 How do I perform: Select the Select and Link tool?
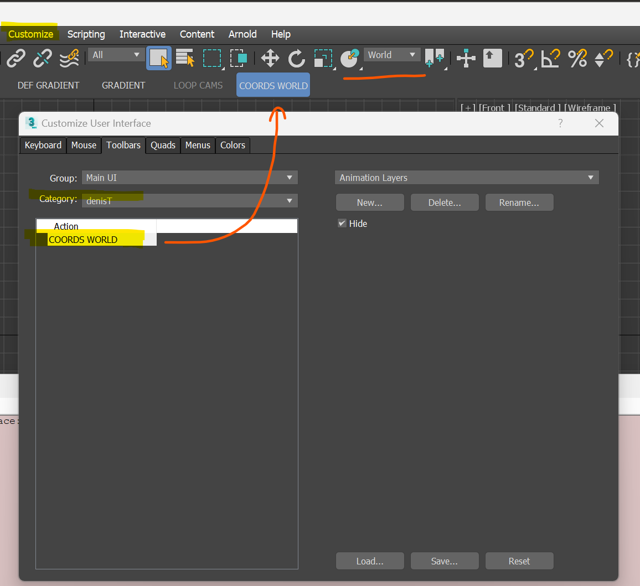[15, 58]
